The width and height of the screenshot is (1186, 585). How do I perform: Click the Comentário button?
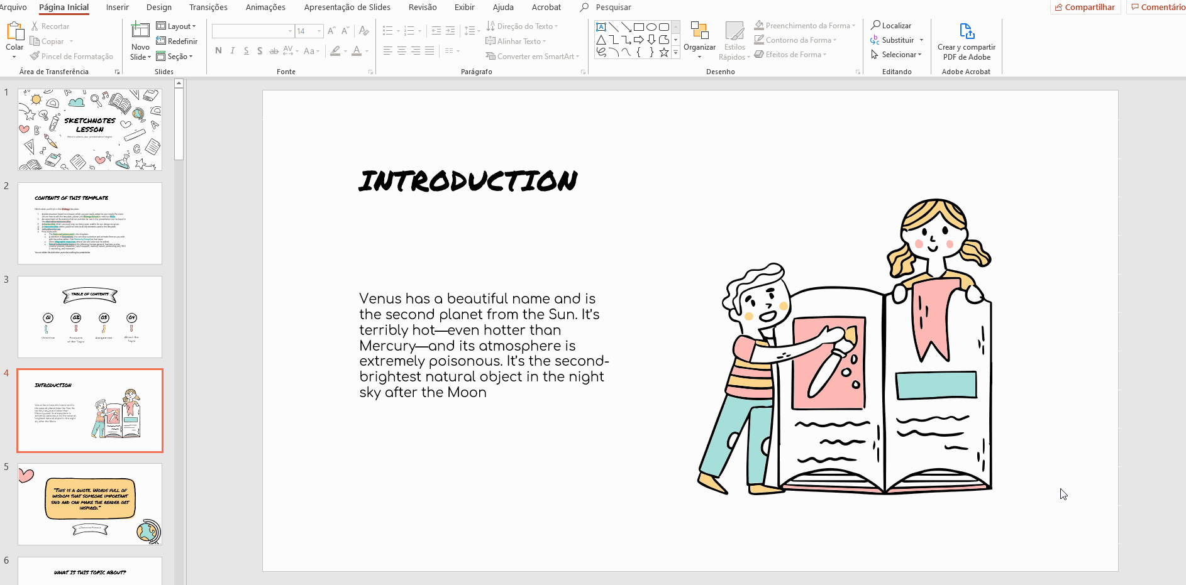point(1157,8)
